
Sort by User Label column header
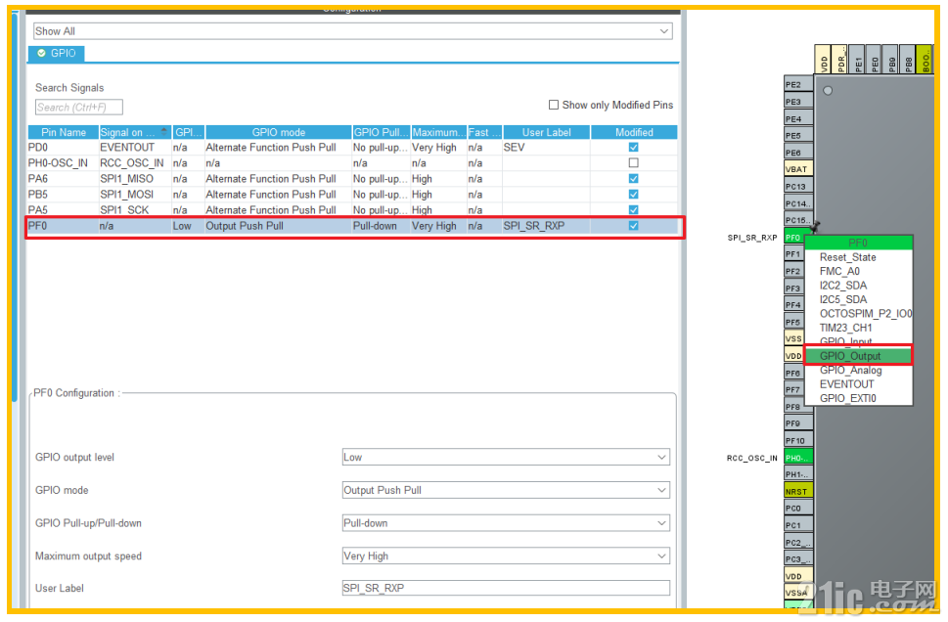546,132
